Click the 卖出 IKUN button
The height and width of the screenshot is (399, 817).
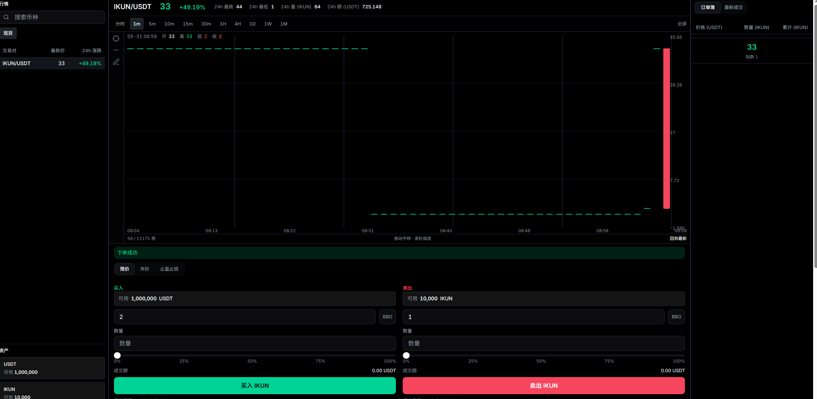point(543,385)
